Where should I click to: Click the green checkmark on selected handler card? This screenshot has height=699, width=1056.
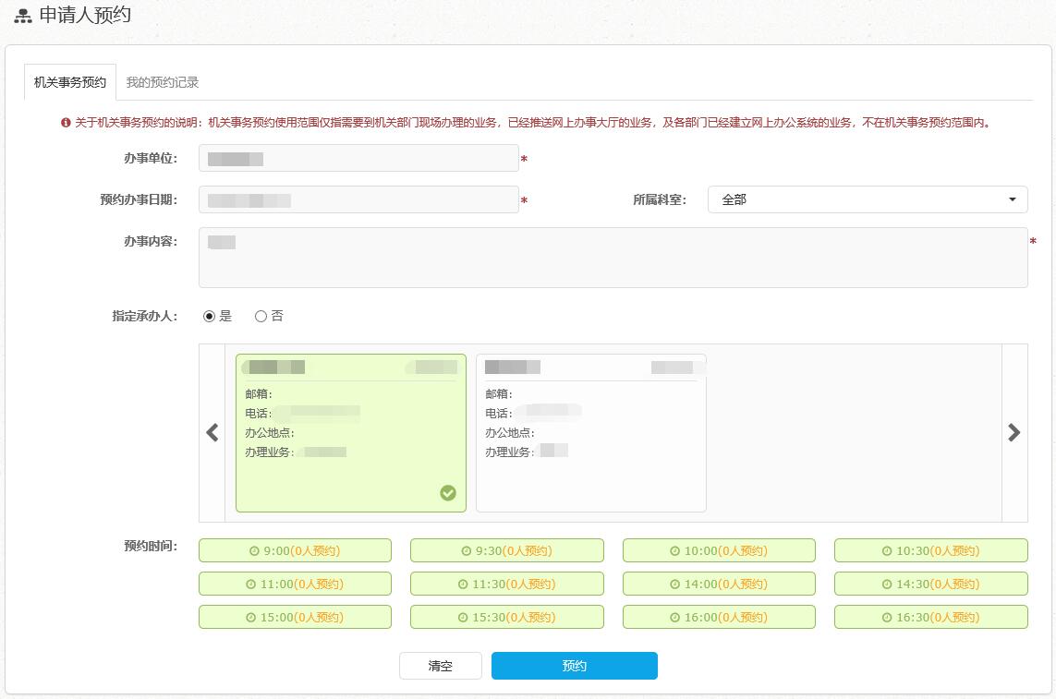click(448, 493)
